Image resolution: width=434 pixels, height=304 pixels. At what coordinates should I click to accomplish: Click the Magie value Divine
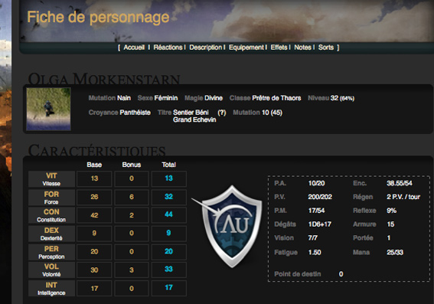214,98
